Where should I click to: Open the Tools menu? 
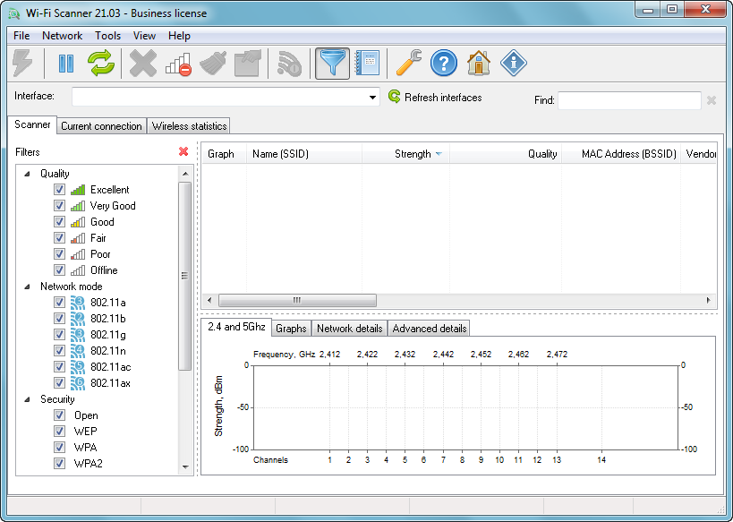(108, 36)
